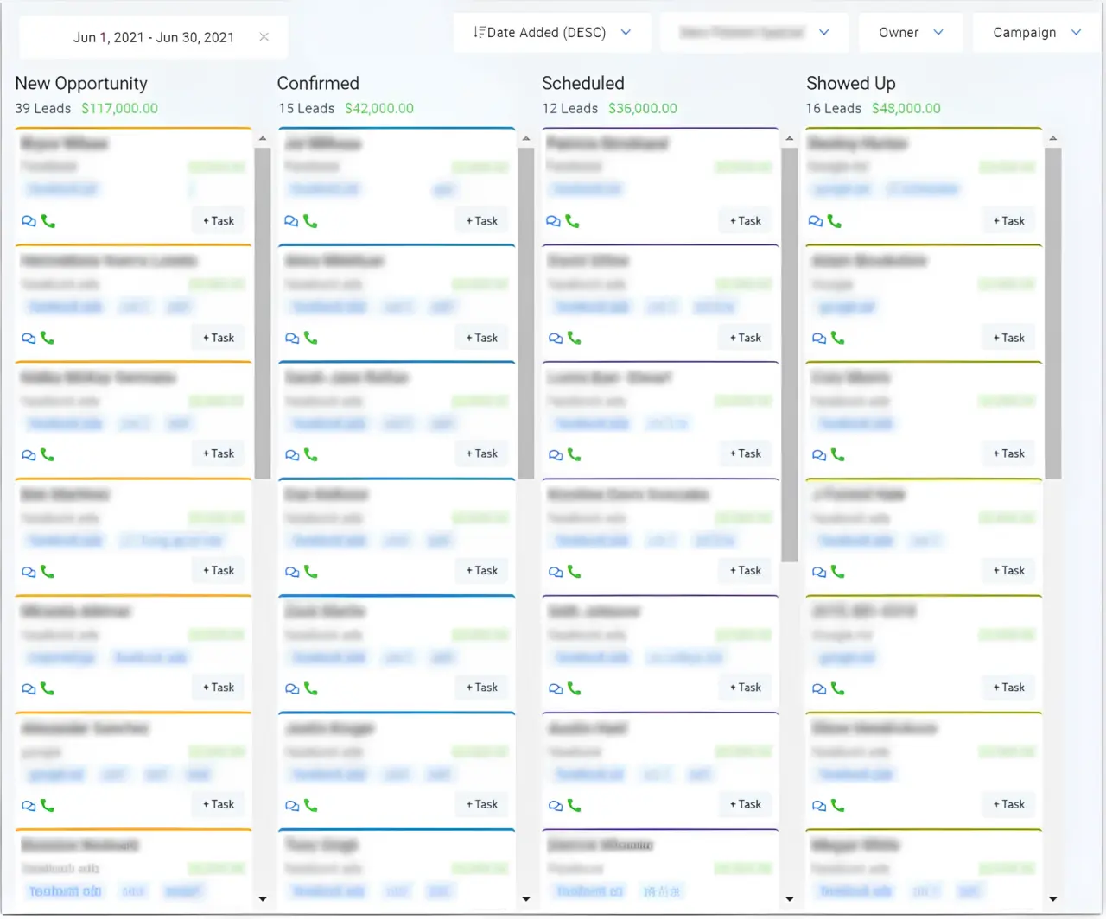Image resolution: width=1106 pixels, height=919 pixels.
Task: Open chat icon on fourth New Opportunity card
Action: click(29, 573)
